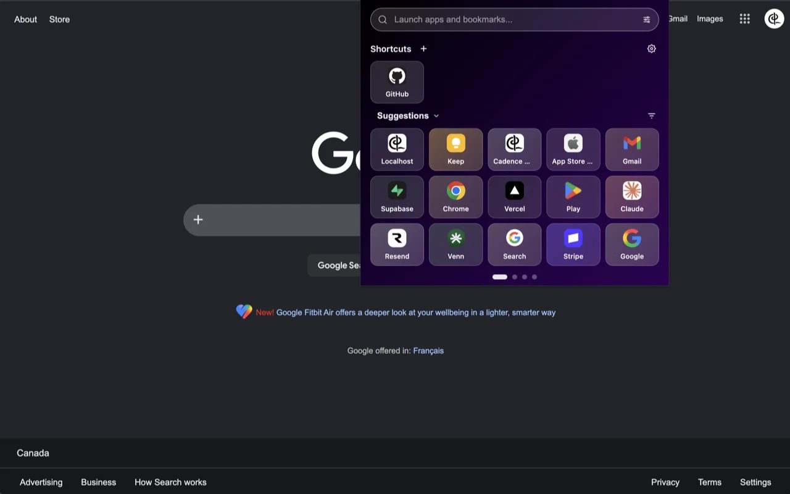
Task: Open Google Keep from suggestions
Action: coord(455,149)
